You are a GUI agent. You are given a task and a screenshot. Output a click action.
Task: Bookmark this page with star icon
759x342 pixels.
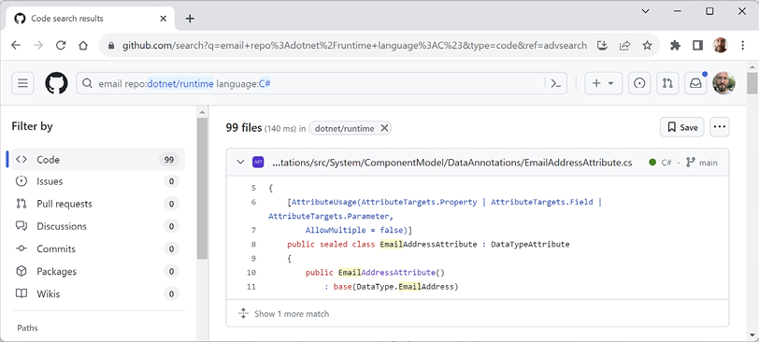[x=647, y=46]
